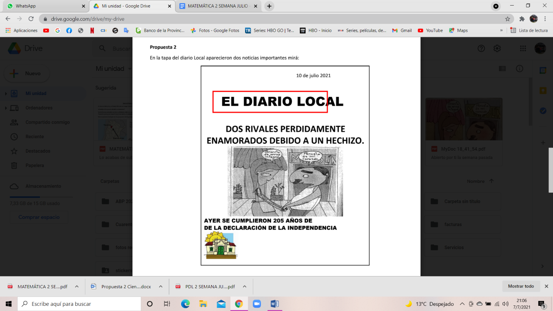Open YouTube red icon bookmark

click(x=46, y=30)
